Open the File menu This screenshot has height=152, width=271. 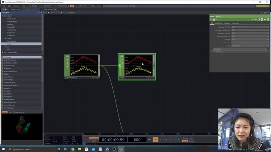[x=4, y=6]
